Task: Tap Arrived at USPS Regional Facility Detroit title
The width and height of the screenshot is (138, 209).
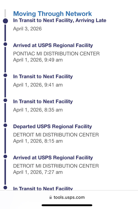Action: 53,158
